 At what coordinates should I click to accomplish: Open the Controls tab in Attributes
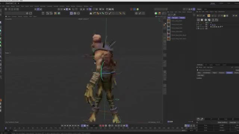[229, 73]
